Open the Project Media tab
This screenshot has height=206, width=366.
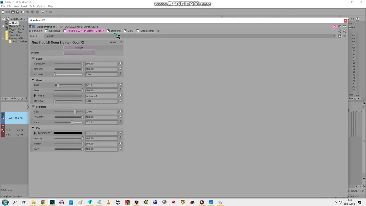click(x=9, y=98)
